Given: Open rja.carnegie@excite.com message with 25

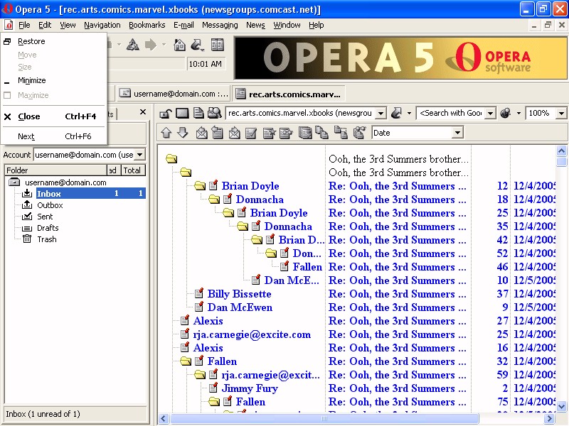Looking at the screenshot, I should coord(252,334).
